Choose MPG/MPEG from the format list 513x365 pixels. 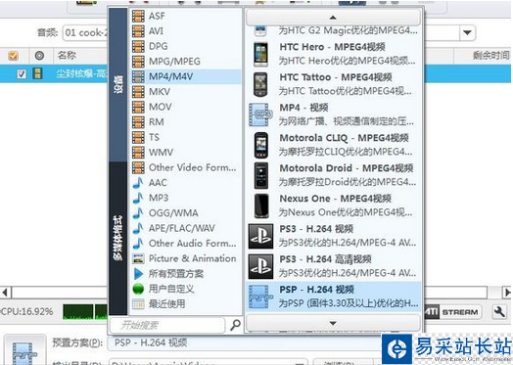pos(186,62)
